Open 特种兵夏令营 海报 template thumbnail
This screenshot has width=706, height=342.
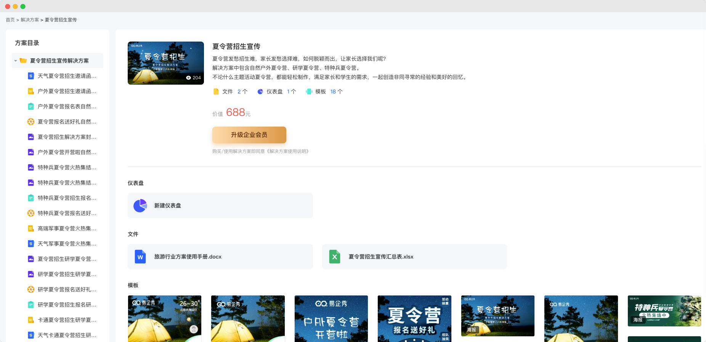pos(664,311)
